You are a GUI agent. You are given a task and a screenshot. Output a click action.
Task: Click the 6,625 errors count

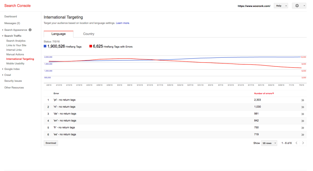point(98,46)
